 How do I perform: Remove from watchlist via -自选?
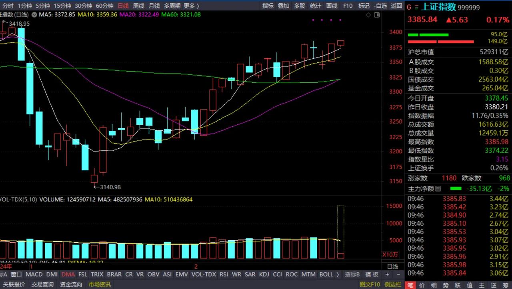pyautogui.click(x=380, y=6)
